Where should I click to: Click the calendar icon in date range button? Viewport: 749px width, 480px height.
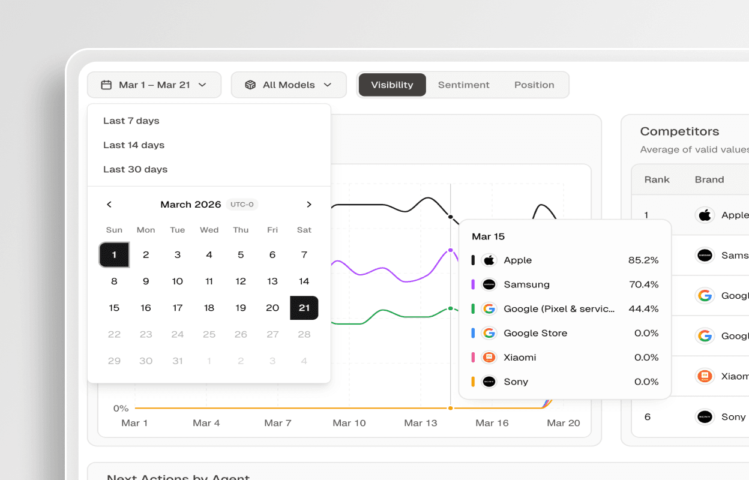[106, 85]
